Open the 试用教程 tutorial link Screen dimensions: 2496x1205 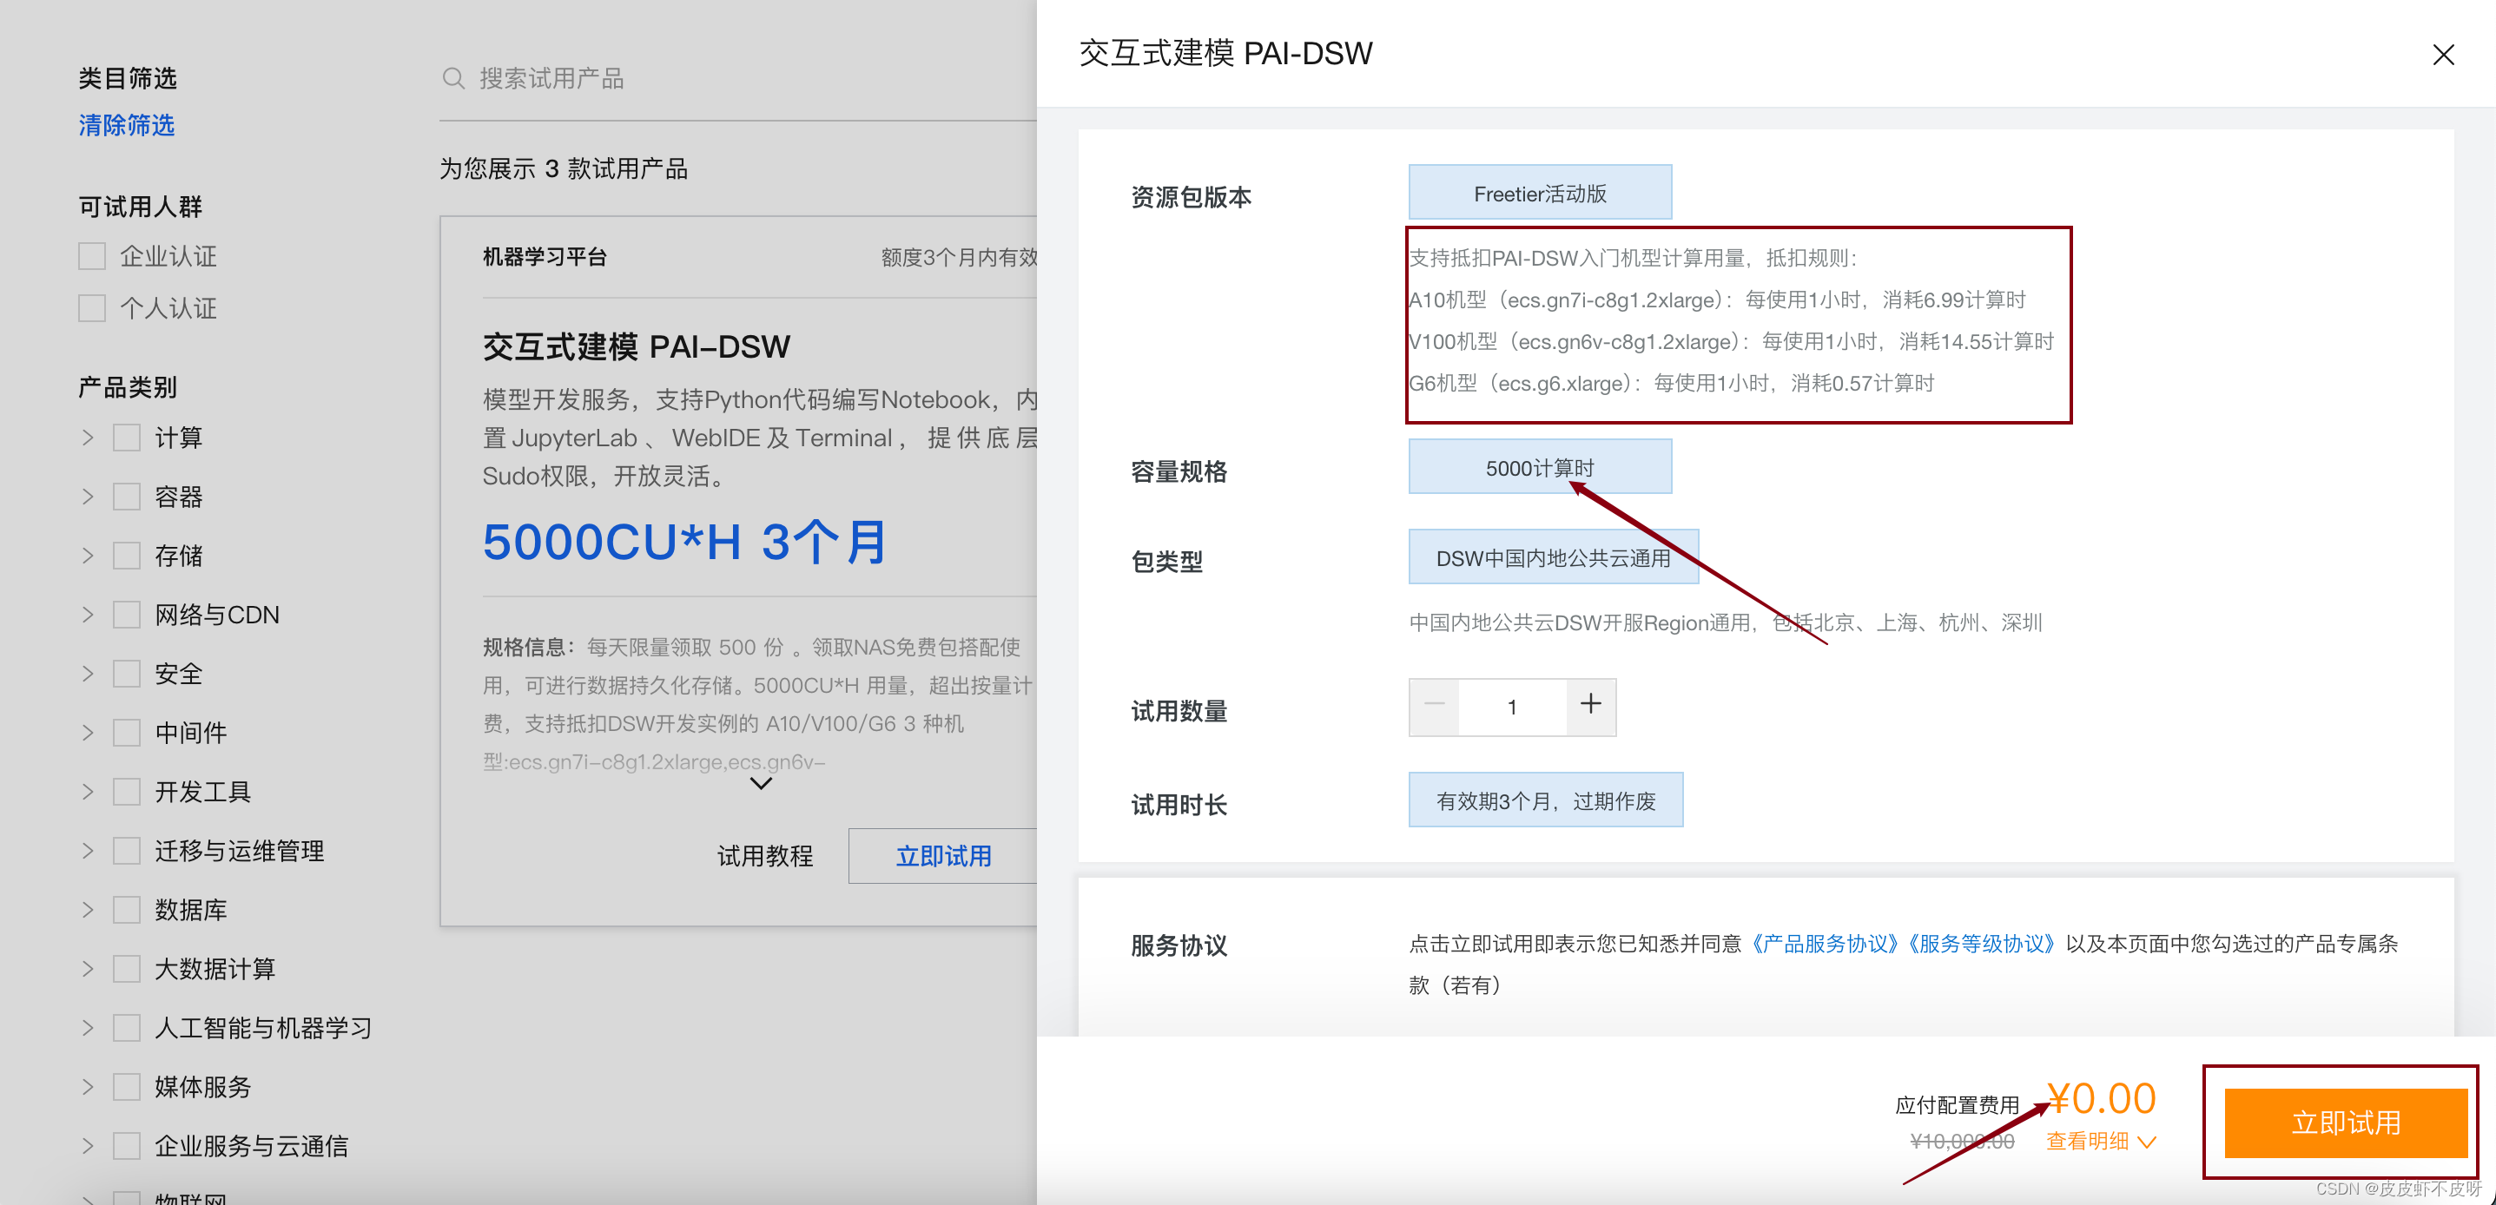coord(765,856)
